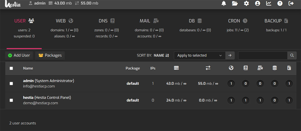Screen dimensions: 301x131
Task: Toggle the select-all users checkbox
Action: tap(11, 68)
